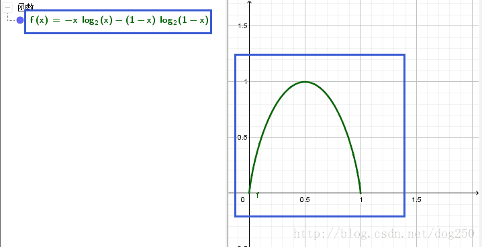
Task: Click the origin label 0
Action: coord(242,200)
